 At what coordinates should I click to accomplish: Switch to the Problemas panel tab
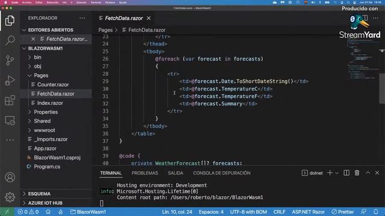click(x=144, y=173)
